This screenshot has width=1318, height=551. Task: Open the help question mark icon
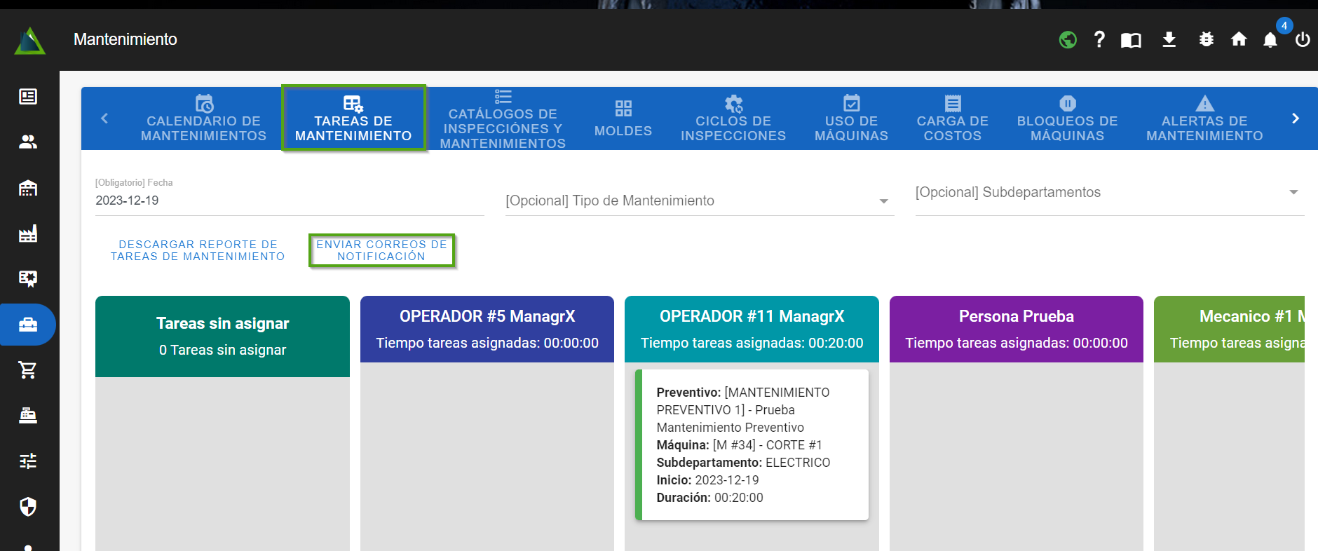[x=1099, y=39]
